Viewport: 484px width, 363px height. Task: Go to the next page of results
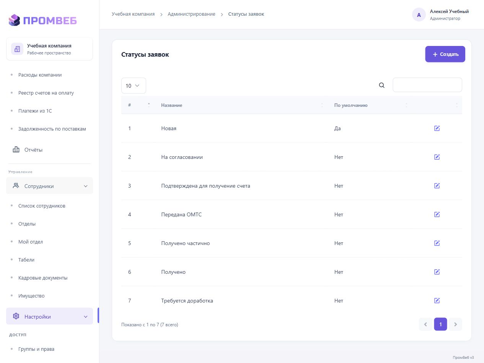pyautogui.click(x=455, y=324)
